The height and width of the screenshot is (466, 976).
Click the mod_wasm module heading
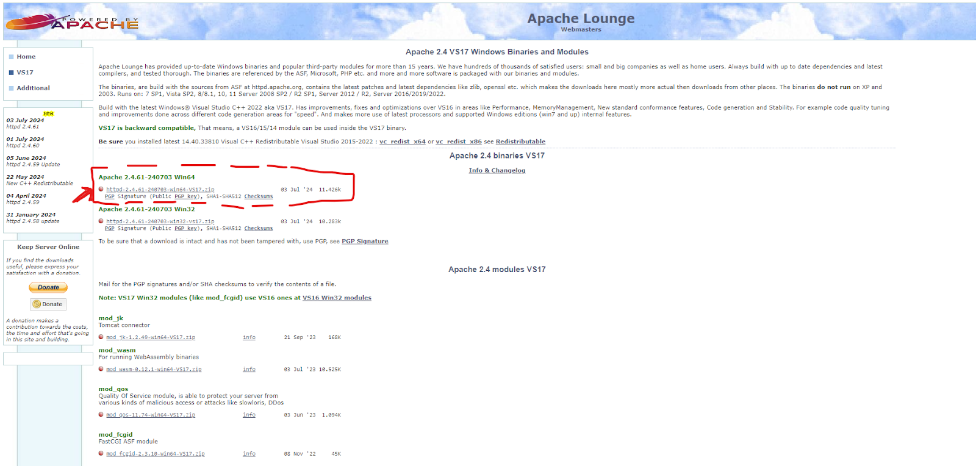(117, 351)
